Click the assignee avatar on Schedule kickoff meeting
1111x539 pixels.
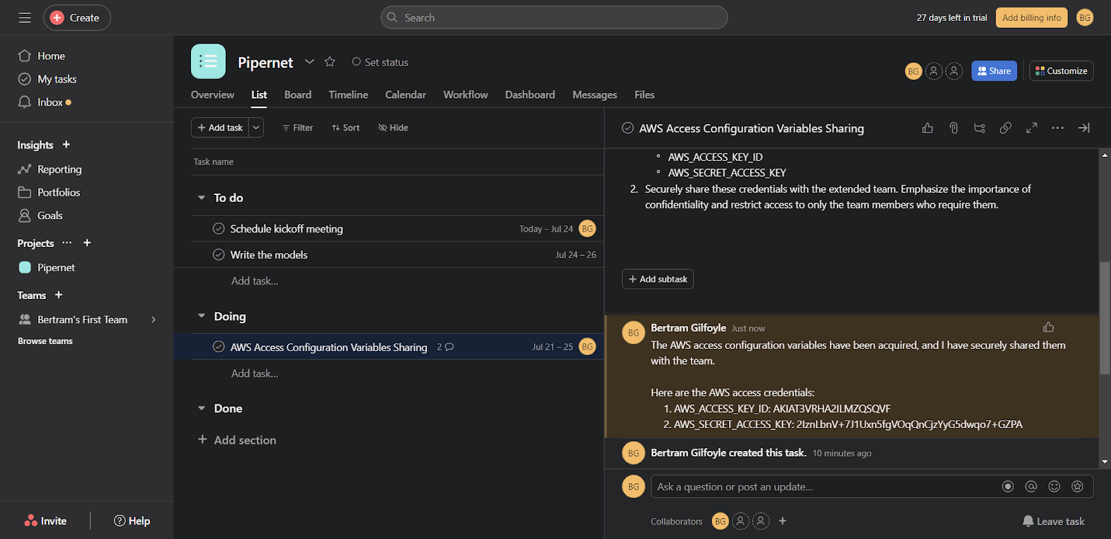587,228
